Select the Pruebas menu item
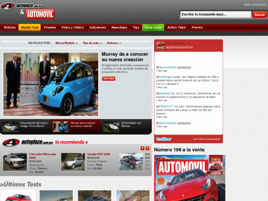The width and height of the screenshot is (268, 201). [x=50, y=27]
